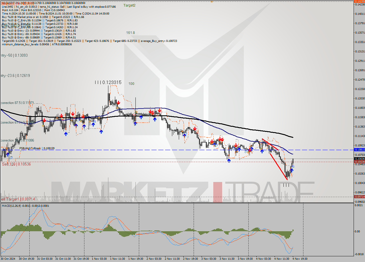Click the Entry -23.6 | 0.12619 label
The width and height of the screenshot is (365, 262).
(15, 75)
